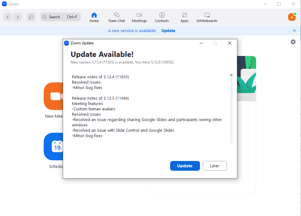Click the back navigation arrow
The height and width of the screenshot is (216, 301).
(8, 17)
